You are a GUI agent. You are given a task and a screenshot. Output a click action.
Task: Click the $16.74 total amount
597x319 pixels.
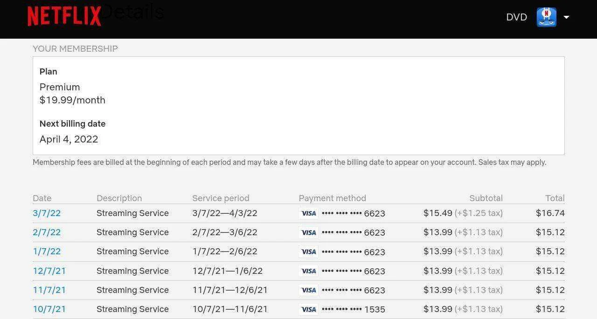tap(550, 213)
